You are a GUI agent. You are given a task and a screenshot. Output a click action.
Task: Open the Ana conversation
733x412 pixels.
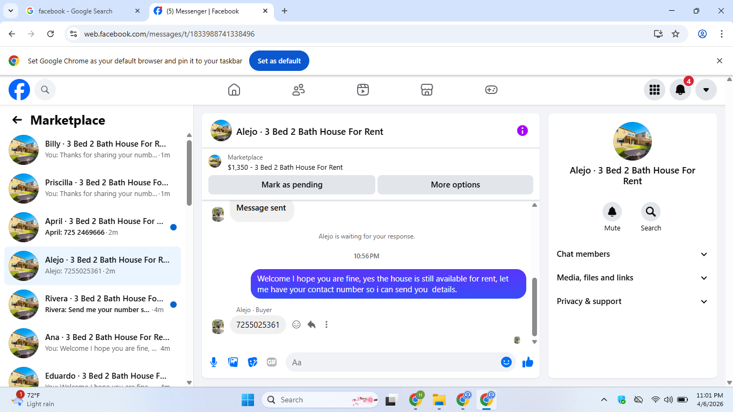coord(92,343)
